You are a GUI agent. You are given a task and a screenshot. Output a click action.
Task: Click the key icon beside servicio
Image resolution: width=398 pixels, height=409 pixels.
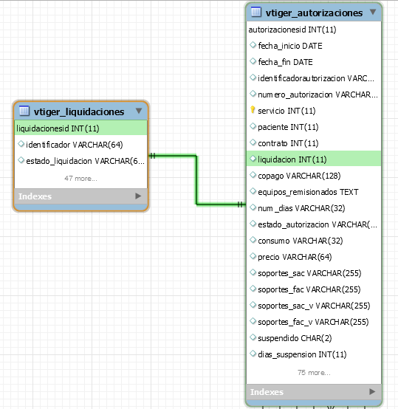point(253,110)
